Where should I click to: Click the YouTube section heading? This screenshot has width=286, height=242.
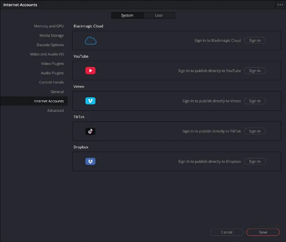pyautogui.click(x=81, y=56)
